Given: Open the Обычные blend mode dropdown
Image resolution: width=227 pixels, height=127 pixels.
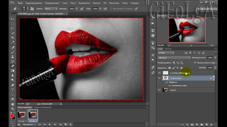Looking at the screenshot, I should pos(174,58).
